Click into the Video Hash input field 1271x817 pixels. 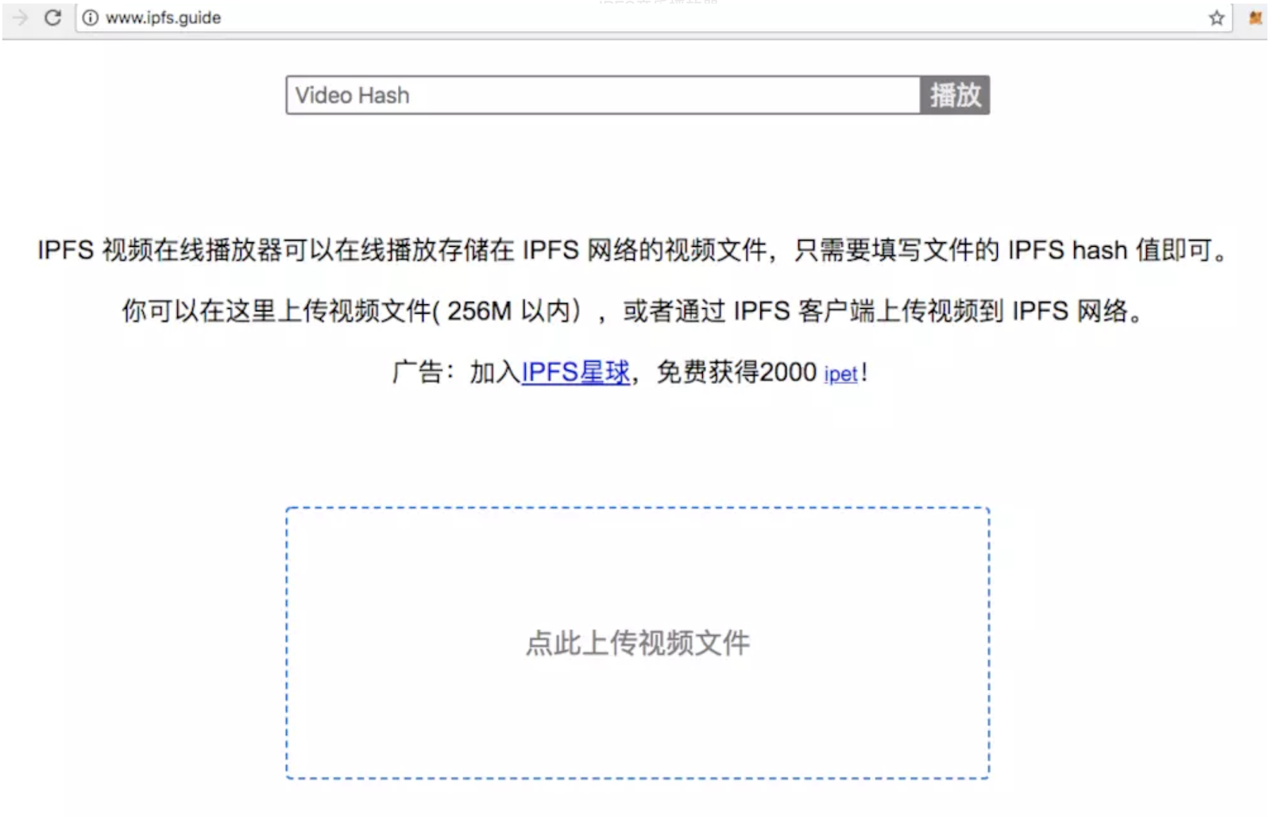click(x=603, y=95)
